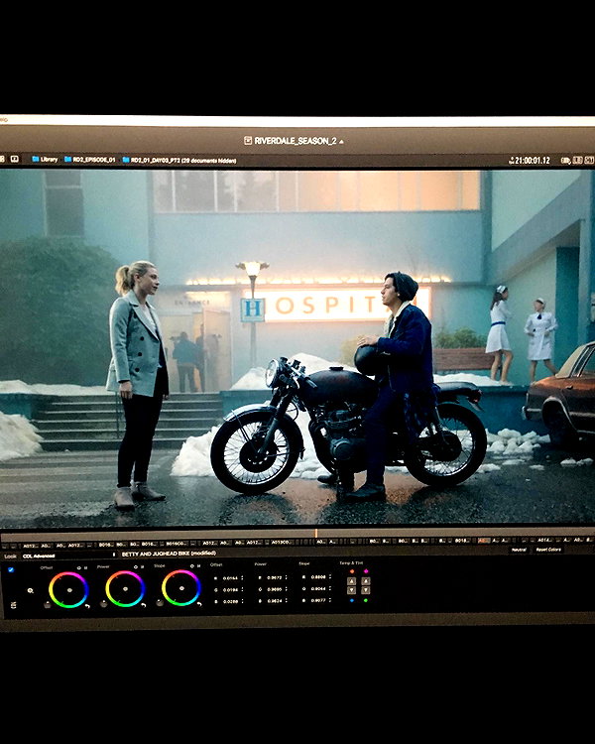Select the orange highlighted clip in the clip strip

point(484,541)
